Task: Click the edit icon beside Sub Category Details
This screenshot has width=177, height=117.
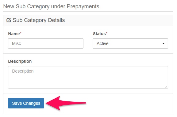Action: [9, 20]
